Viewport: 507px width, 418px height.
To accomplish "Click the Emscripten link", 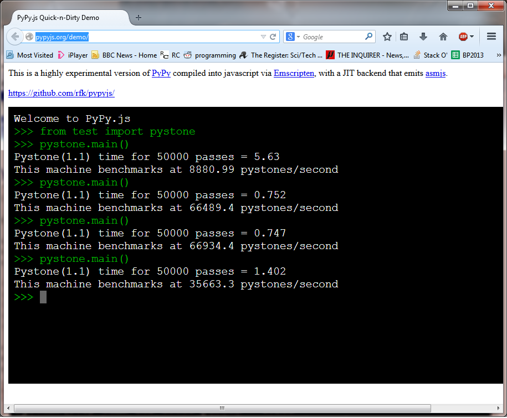I will click(294, 73).
